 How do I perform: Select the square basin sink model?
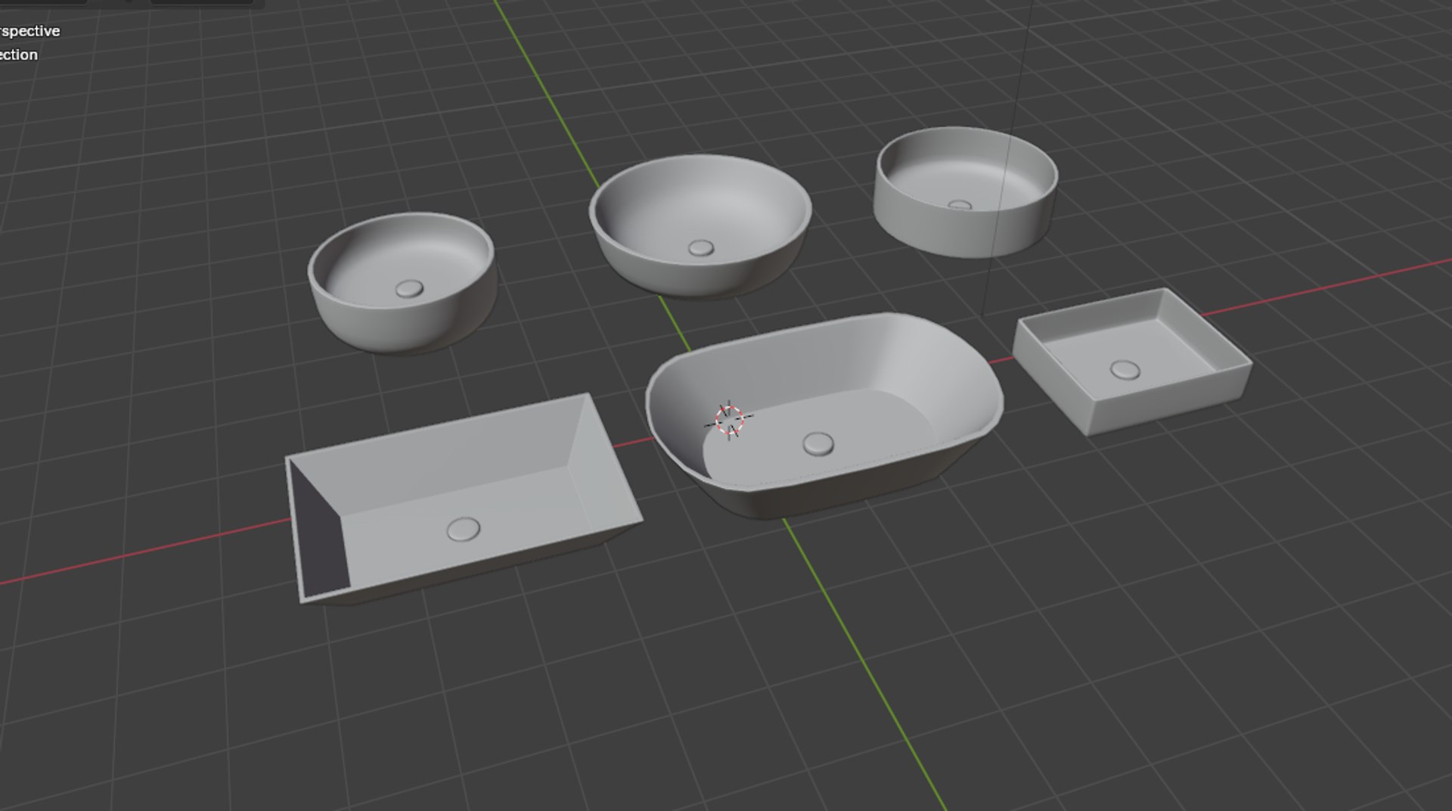click(x=1131, y=362)
